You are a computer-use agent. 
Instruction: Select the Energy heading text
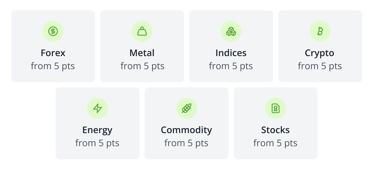tap(97, 130)
